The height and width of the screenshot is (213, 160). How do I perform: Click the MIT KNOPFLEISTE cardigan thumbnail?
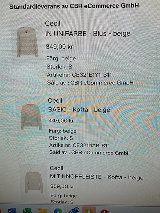34,182
